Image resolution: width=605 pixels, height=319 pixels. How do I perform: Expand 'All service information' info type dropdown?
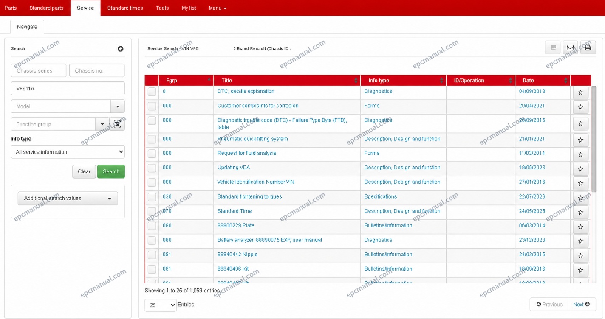coord(68,152)
